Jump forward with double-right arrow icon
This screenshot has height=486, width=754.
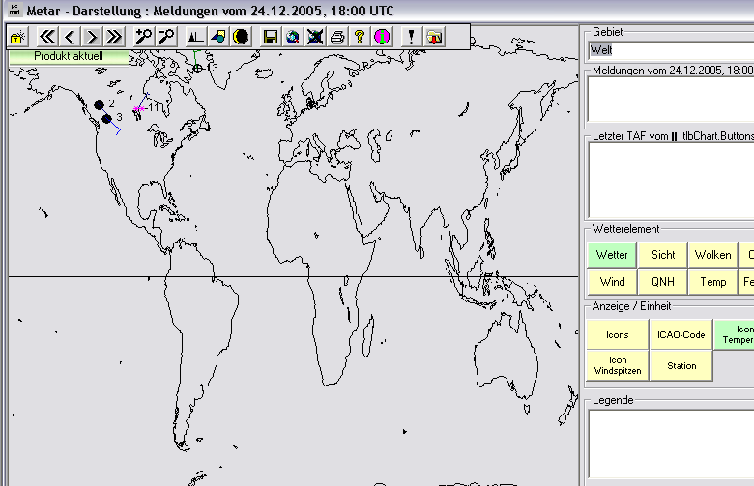(114, 37)
